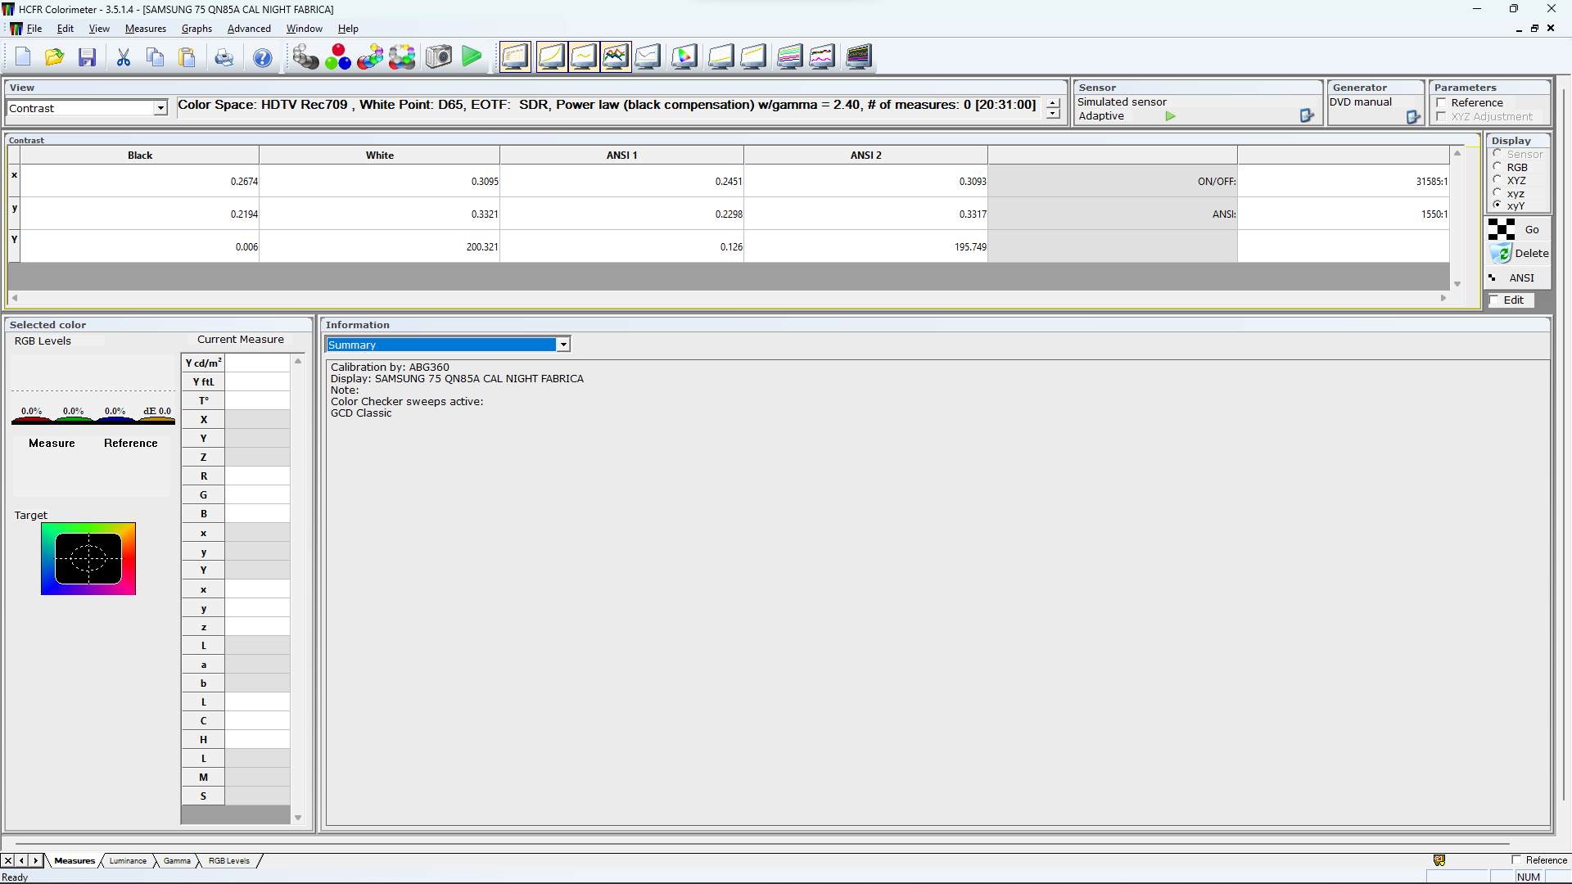1572x884 pixels.
Task: Click the gray scale measure icon
Action: (x=305, y=57)
